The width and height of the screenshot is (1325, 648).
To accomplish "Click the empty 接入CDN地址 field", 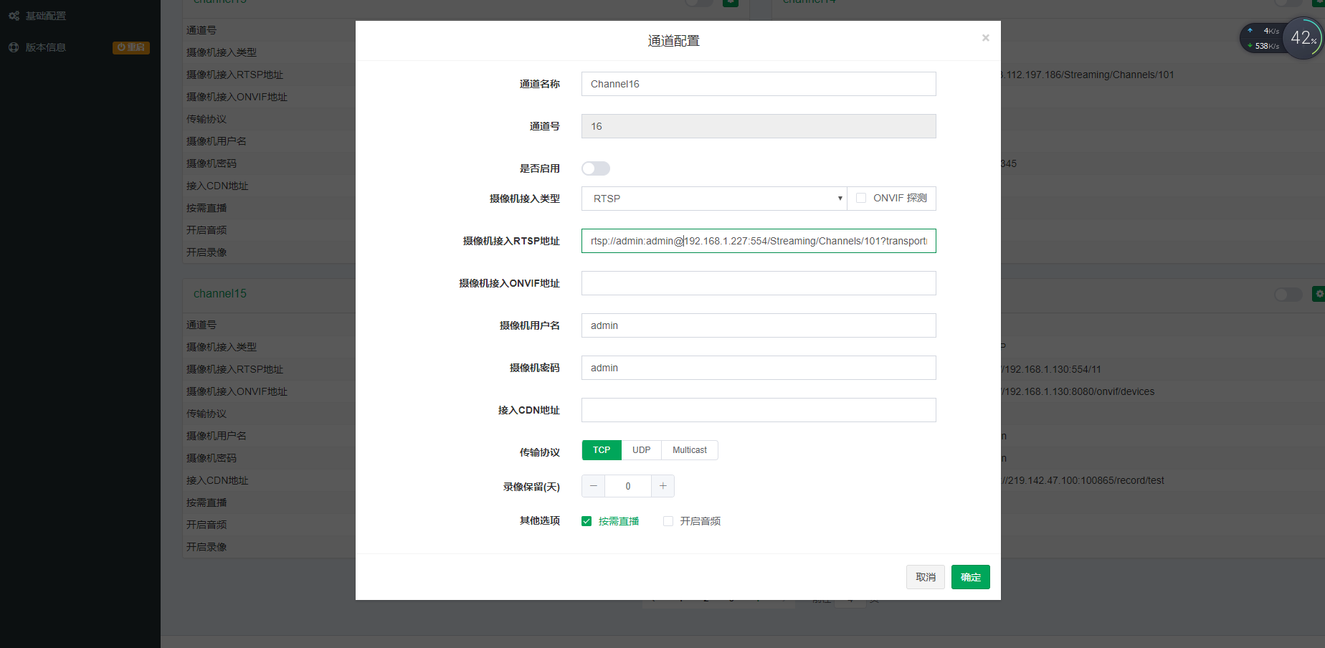I will pyautogui.click(x=759, y=410).
